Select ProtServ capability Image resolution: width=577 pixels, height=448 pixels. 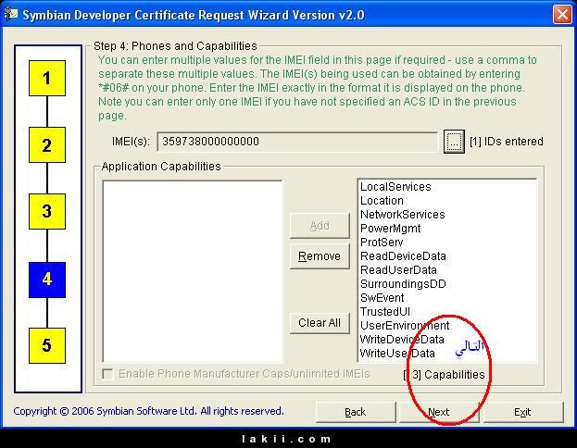[382, 243]
